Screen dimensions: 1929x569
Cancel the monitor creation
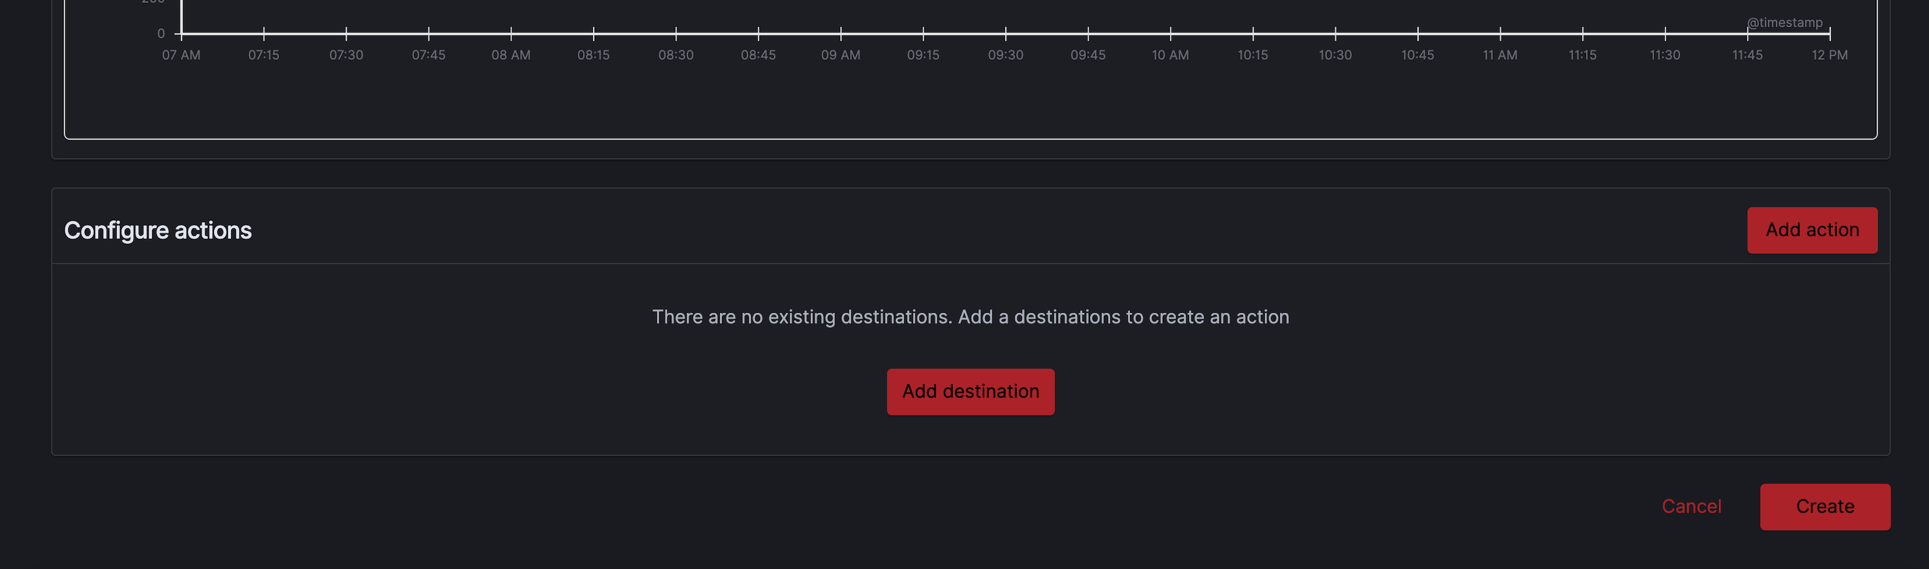1691,507
